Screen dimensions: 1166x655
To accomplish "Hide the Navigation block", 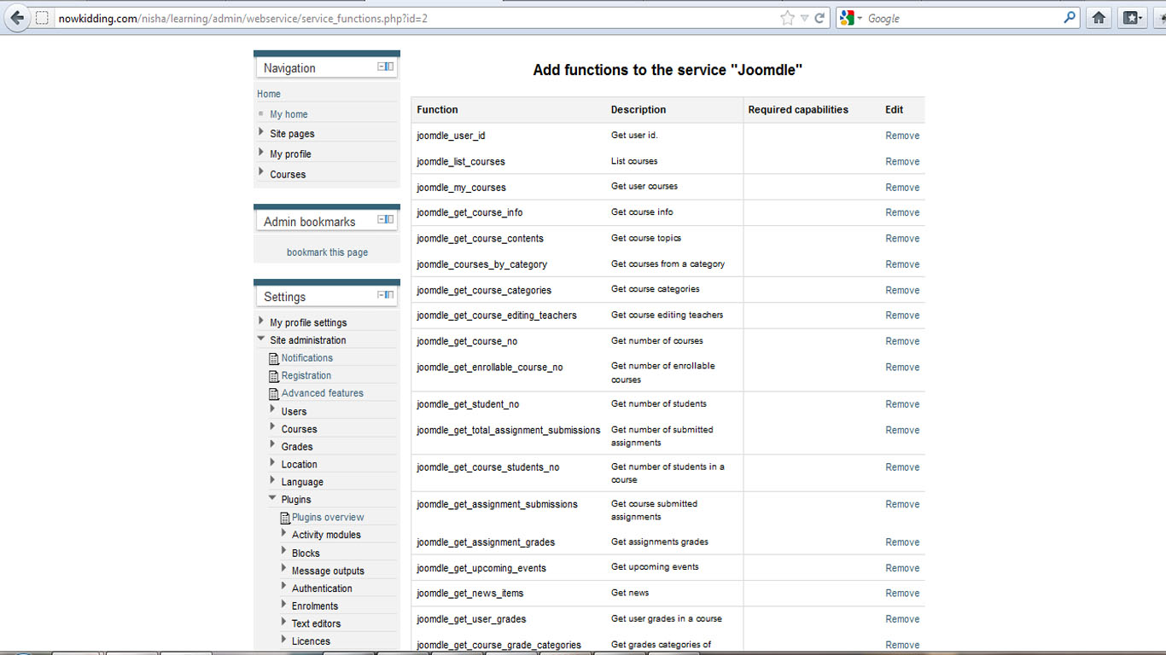I will click(382, 67).
